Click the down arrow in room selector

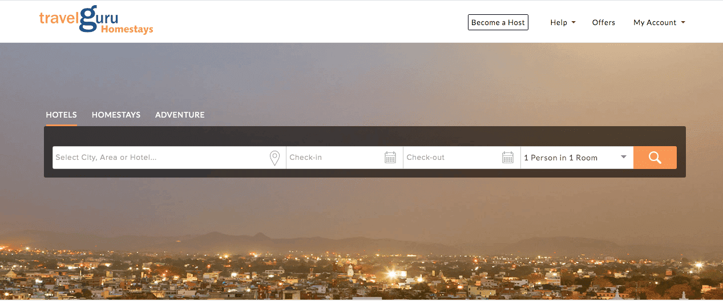click(x=624, y=157)
